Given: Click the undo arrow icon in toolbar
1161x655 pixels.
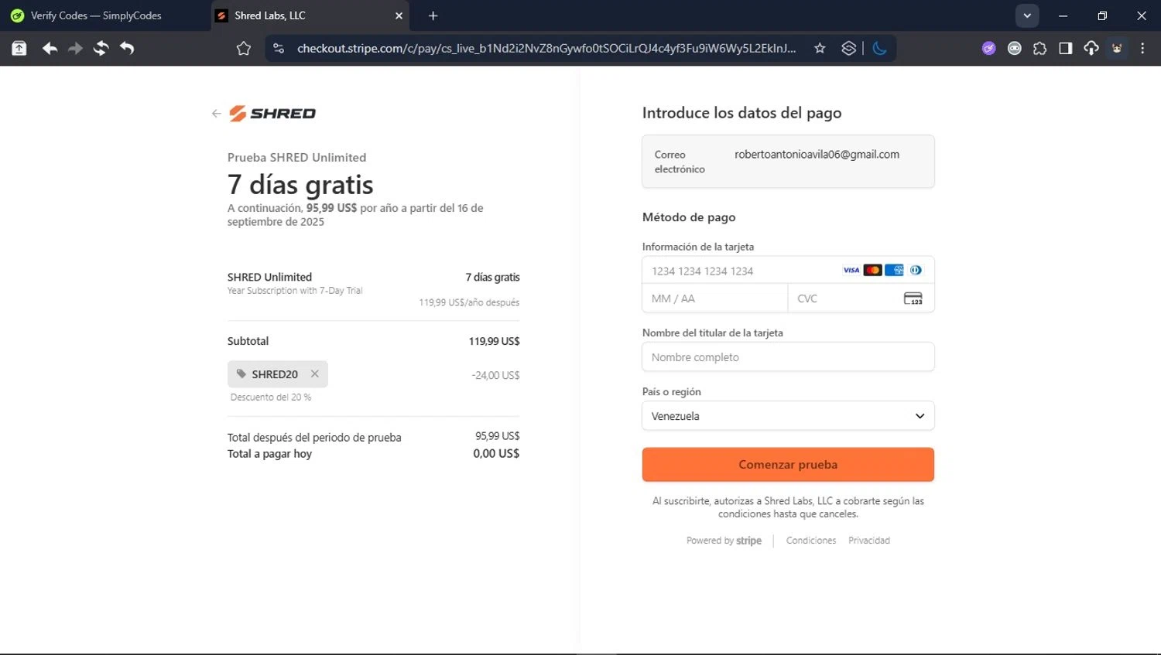Looking at the screenshot, I should [127, 48].
